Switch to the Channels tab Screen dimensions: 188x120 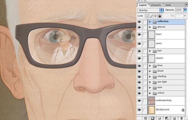coord(156,5)
